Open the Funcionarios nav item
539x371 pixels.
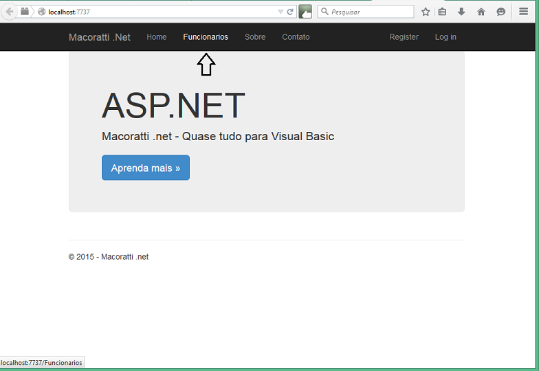pyautogui.click(x=206, y=37)
